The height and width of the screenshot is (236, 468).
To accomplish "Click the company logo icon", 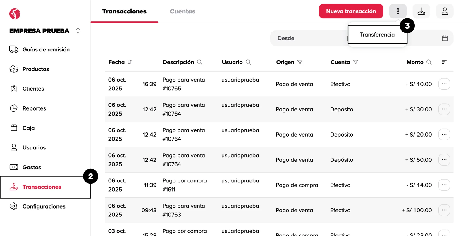I will [15, 14].
